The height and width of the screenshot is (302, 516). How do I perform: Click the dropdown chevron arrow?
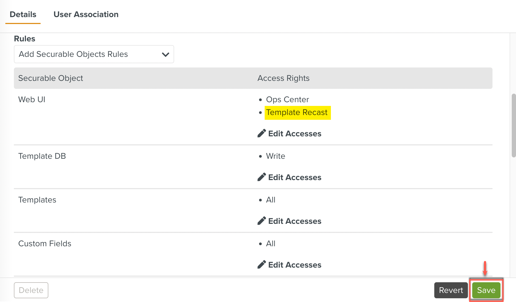coord(166,54)
